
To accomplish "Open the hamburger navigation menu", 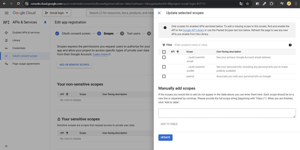I will [7, 13].
